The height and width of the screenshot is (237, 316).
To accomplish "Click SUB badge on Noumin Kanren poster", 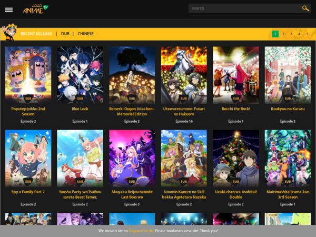I will [x=184, y=181].
